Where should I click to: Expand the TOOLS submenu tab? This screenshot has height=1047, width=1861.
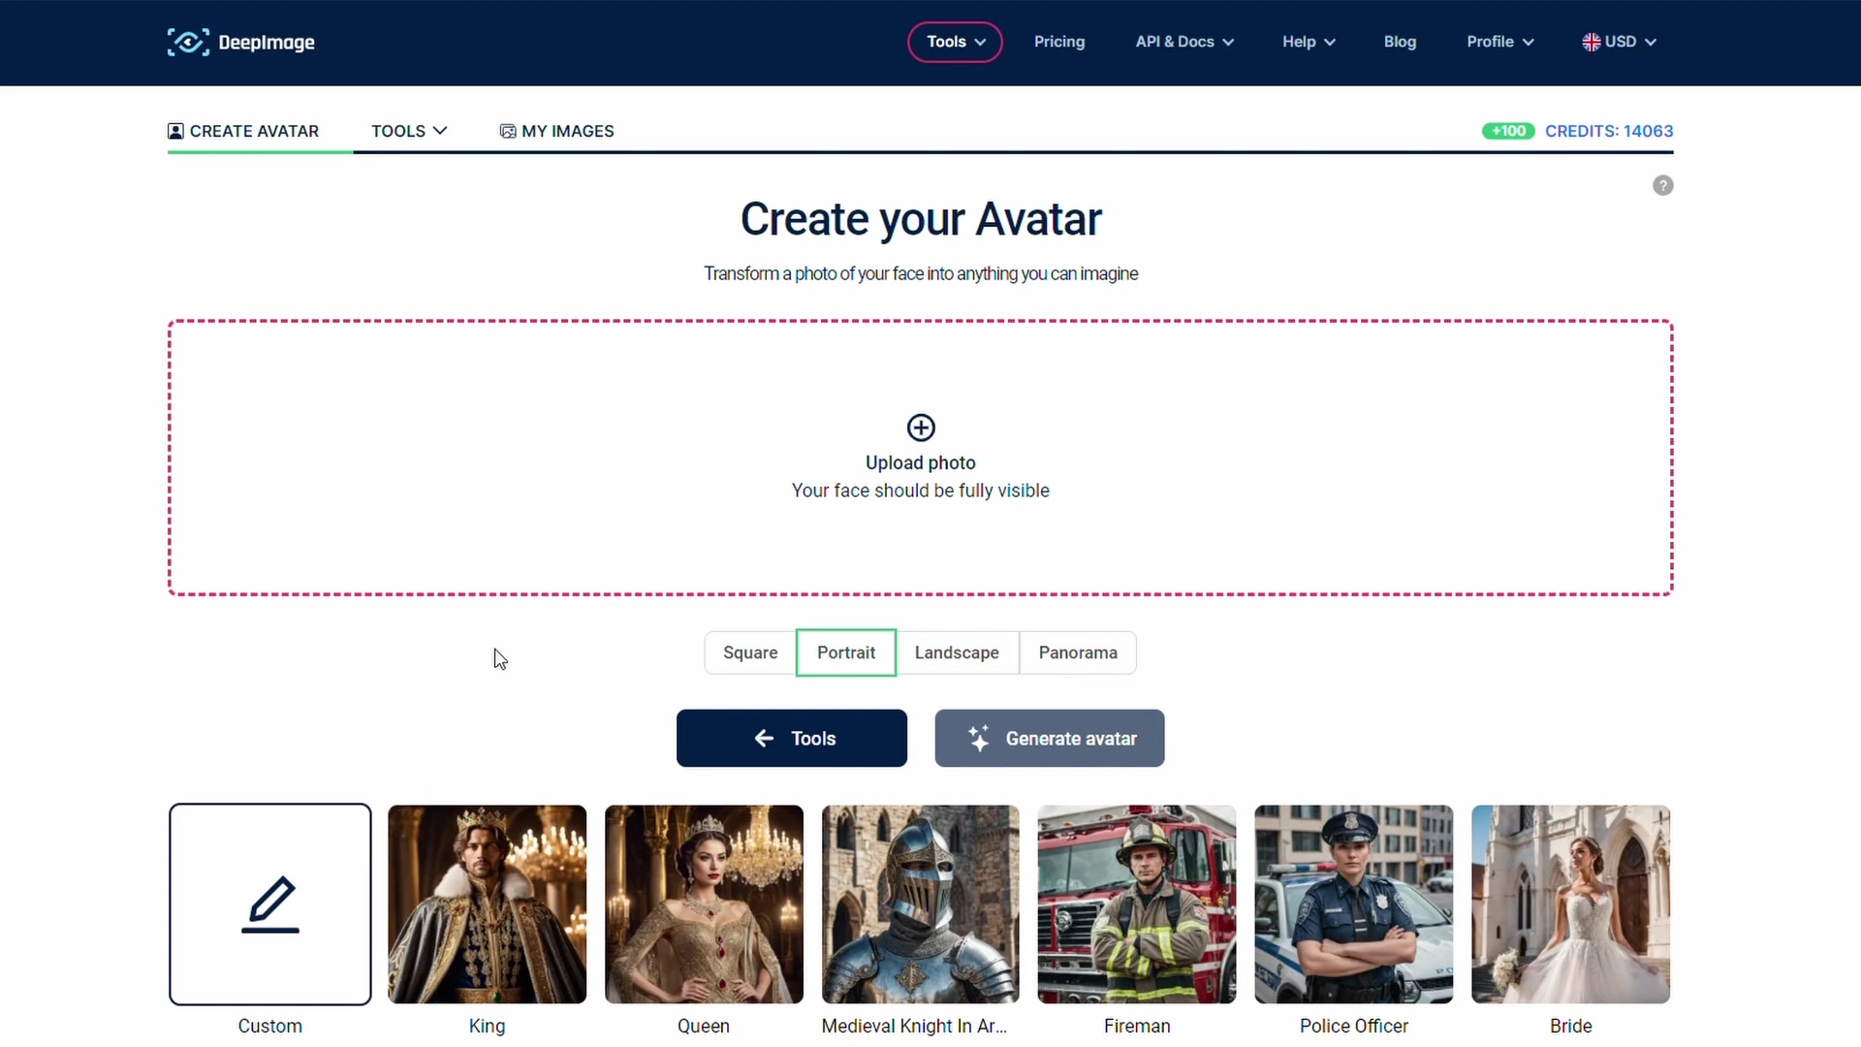[x=409, y=131]
